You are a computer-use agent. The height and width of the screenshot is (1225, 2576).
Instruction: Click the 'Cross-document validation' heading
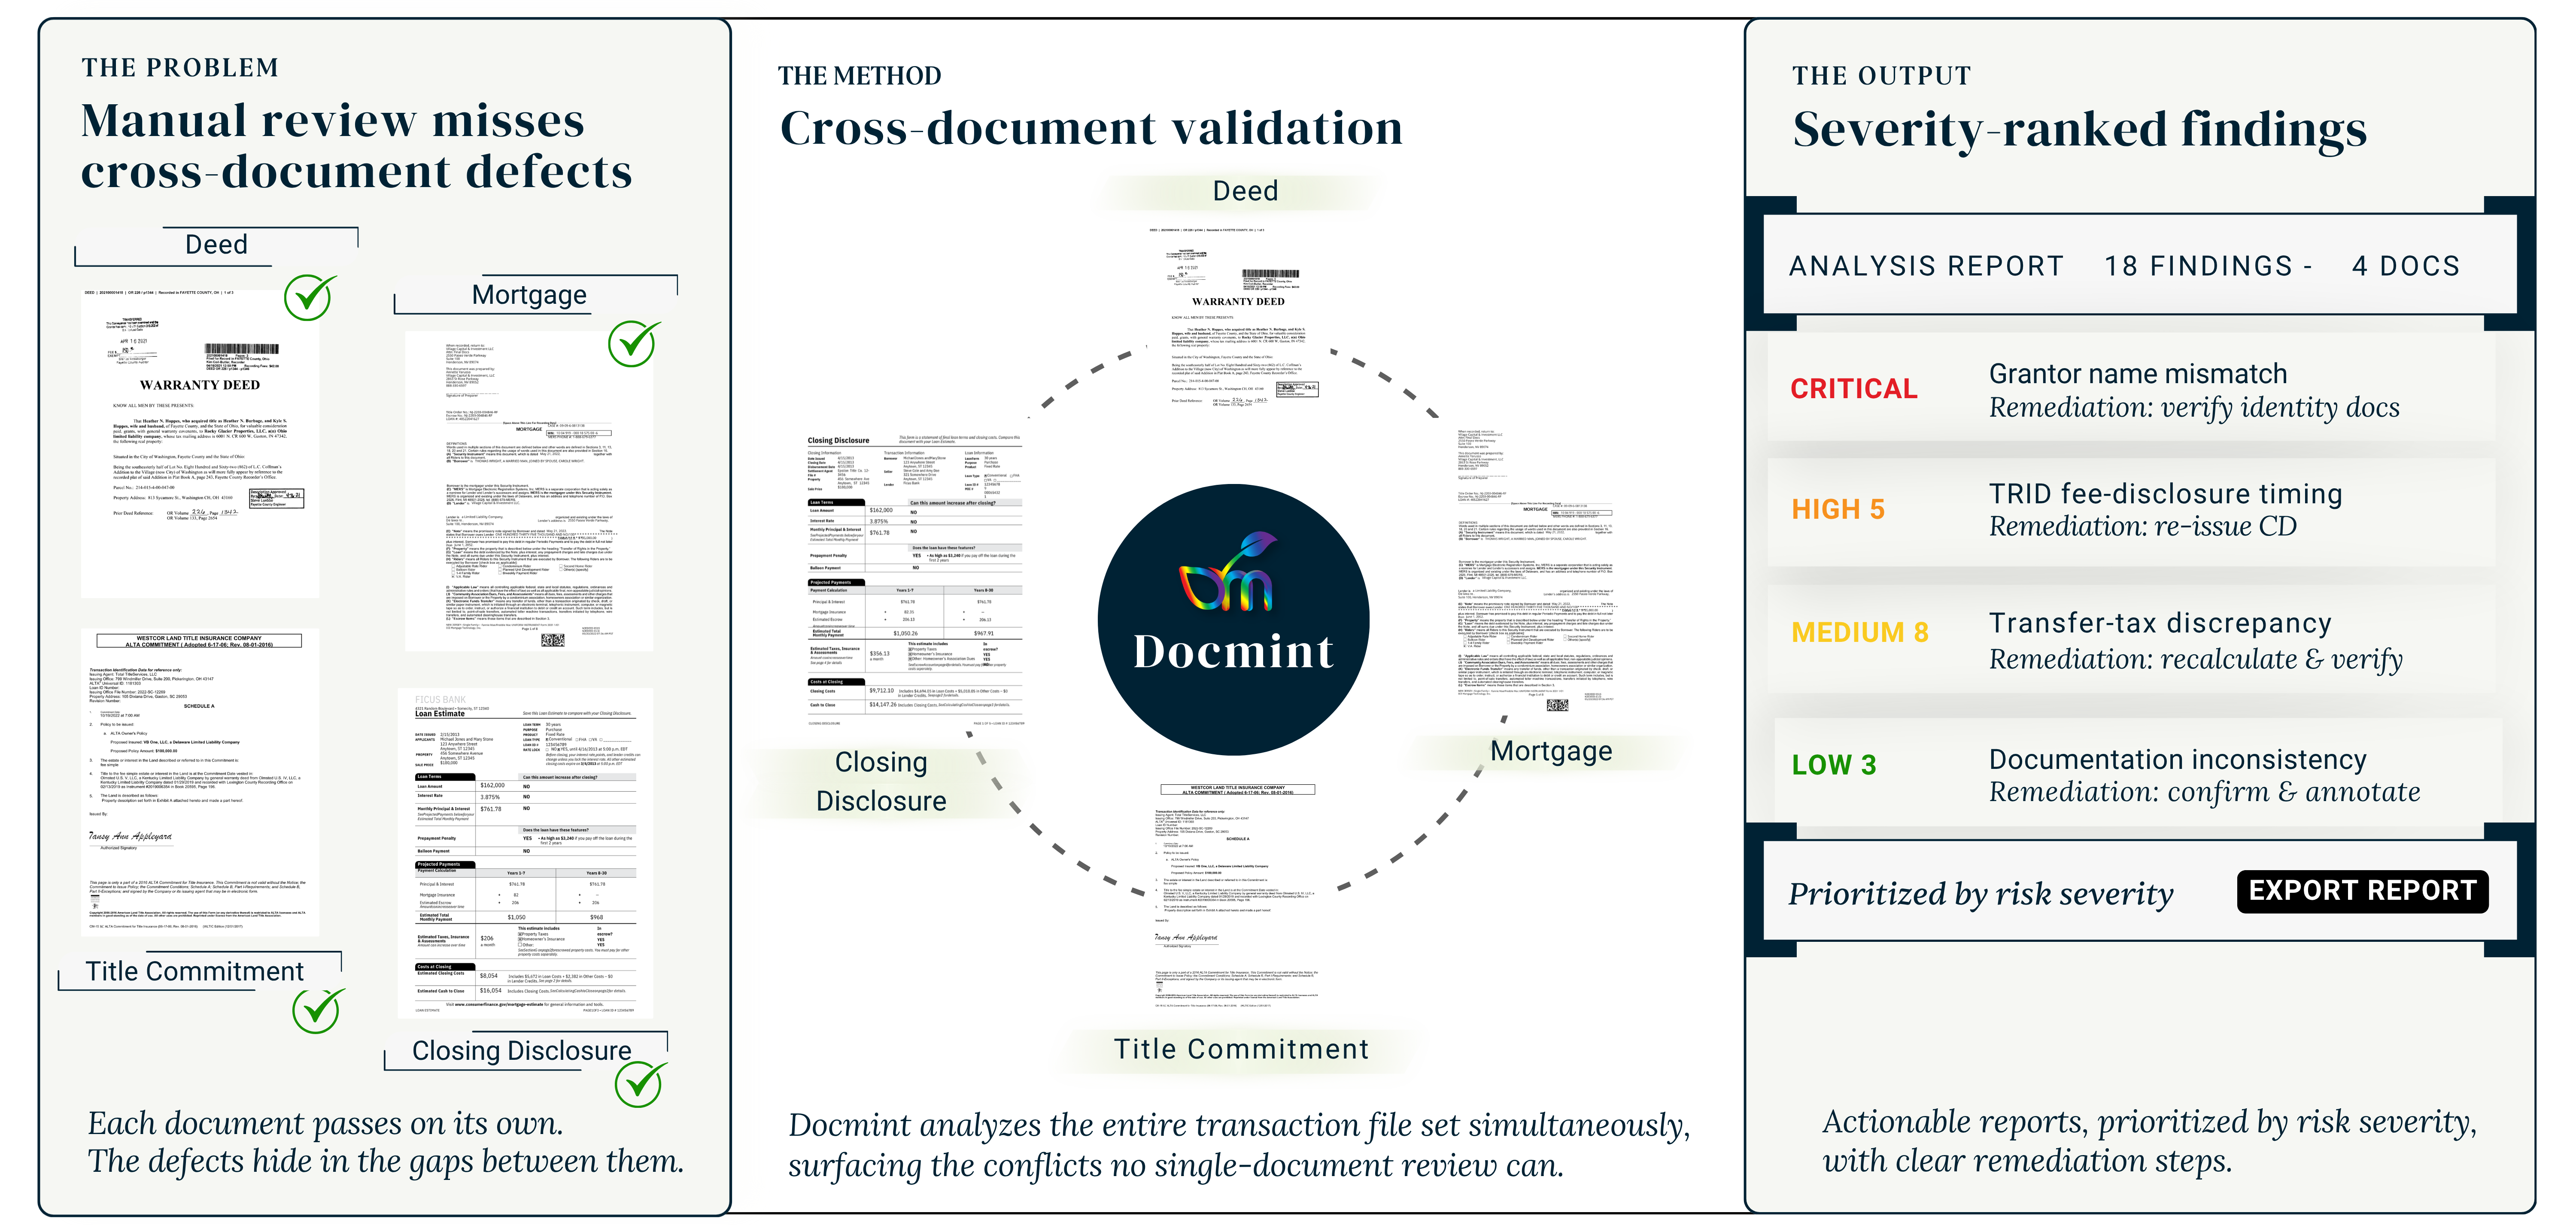[1091, 129]
